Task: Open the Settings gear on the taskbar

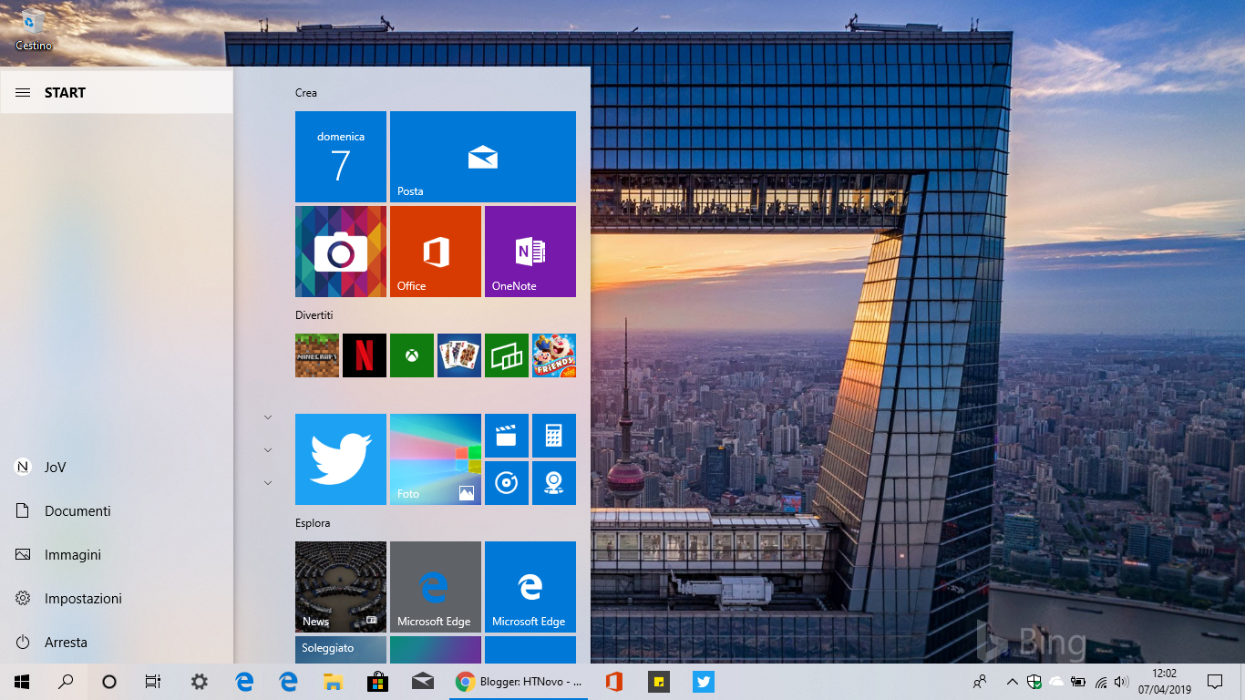Action: [199, 682]
